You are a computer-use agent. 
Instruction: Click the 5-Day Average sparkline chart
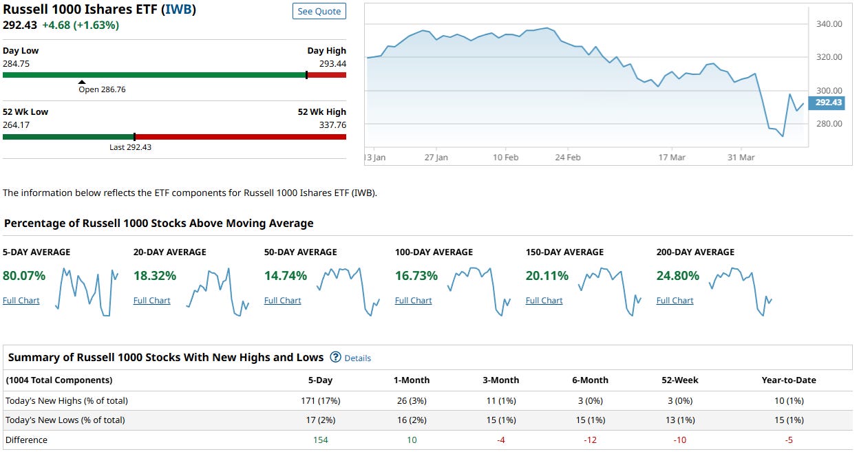tap(87, 292)
